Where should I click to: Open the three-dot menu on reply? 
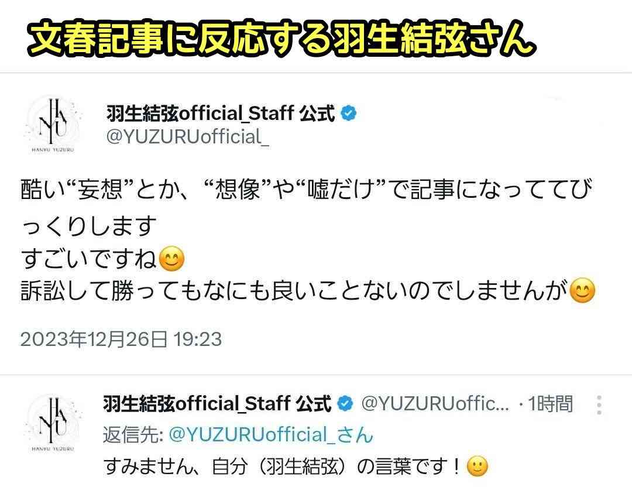pos(599,404)
